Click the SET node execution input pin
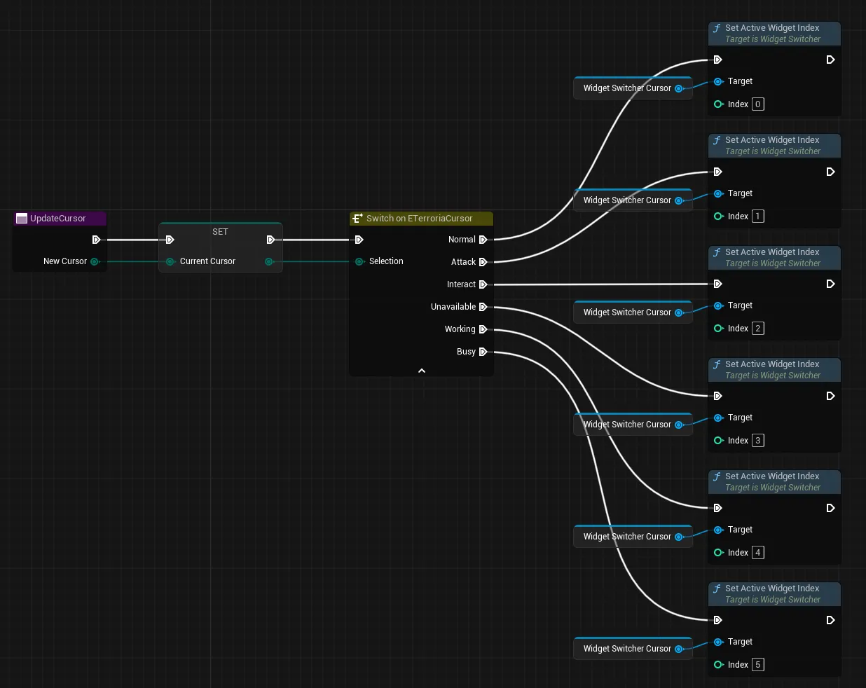 coord(170,240)
